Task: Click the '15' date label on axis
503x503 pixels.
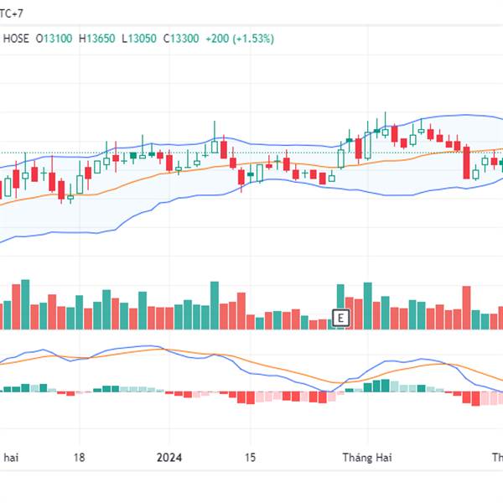Action: [250, 457]
